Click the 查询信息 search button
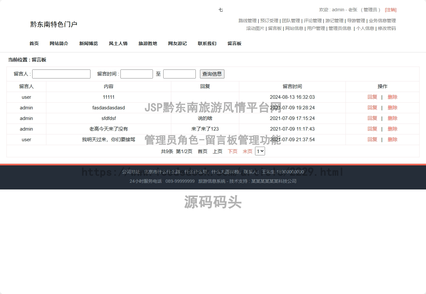426x294 pixels. pyautogui.click(x=212, y=74)
